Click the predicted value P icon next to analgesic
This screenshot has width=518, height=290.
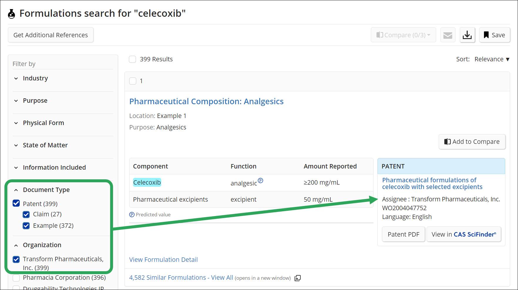click(260, 181)
